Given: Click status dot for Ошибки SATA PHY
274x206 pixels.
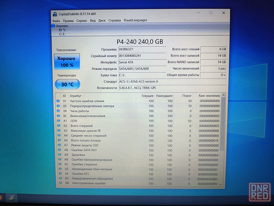Looking at the screenshot, I should (59, 150).
